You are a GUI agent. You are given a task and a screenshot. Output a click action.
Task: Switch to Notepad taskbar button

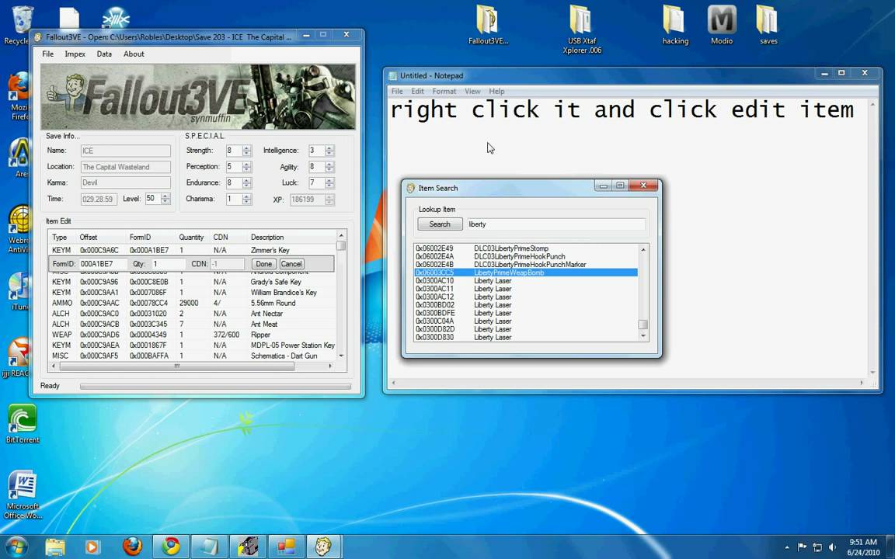(209, 547)
